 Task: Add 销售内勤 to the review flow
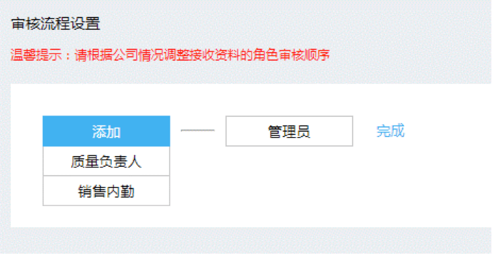106,190
